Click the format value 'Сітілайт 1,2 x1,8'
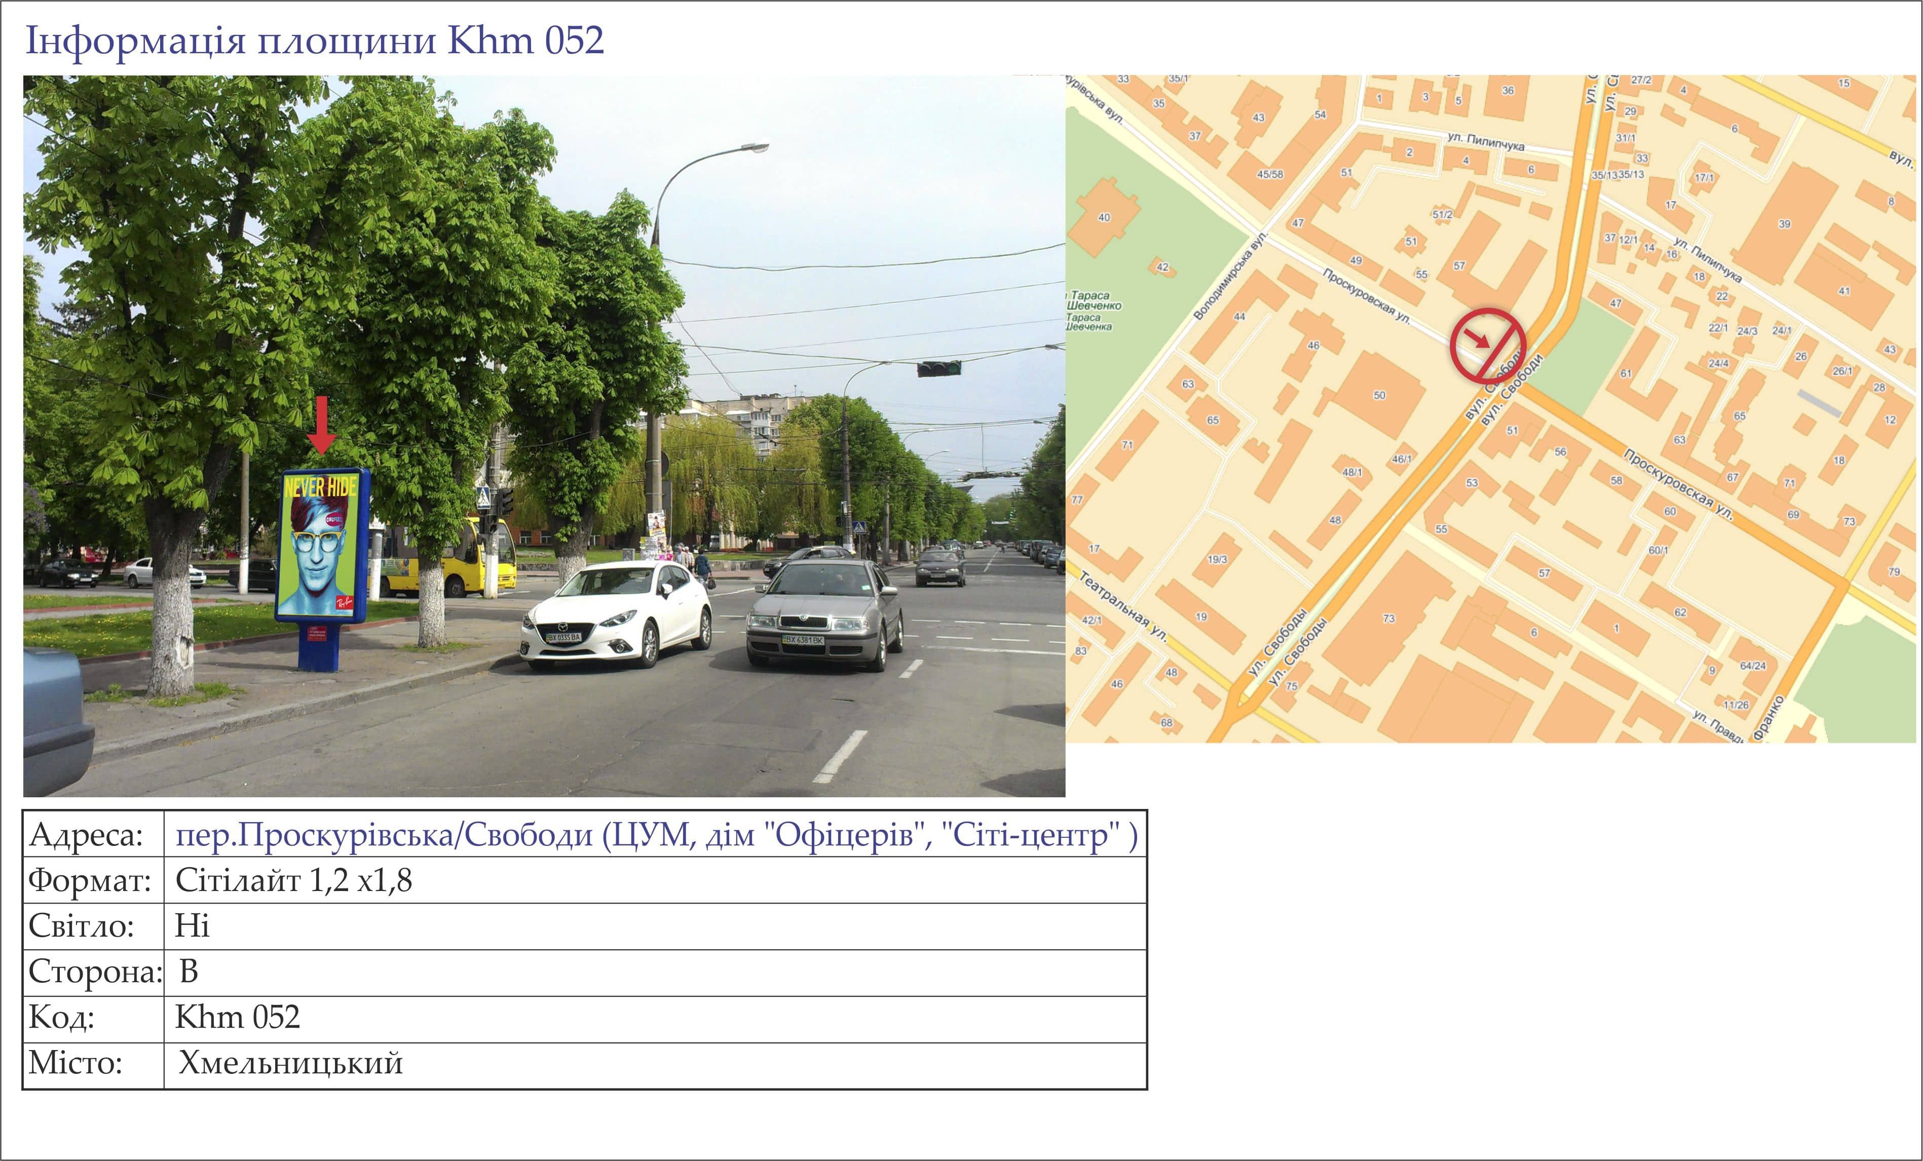 pos(293,880)
